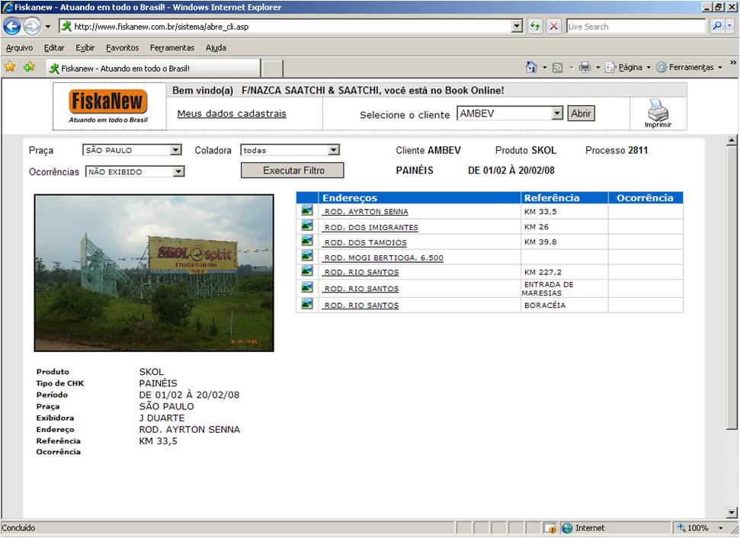
Task: Click the address bar URL field
Action: 286,27
